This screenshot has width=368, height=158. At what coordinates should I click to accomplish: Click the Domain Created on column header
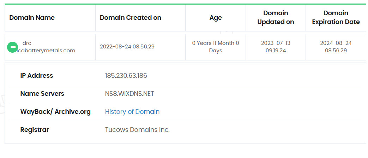(x=131, y=18)
